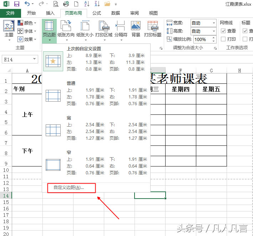253x236 pixels.
Task: Toggle the 网格线 查看 checkbox
Action: [223, 31]
